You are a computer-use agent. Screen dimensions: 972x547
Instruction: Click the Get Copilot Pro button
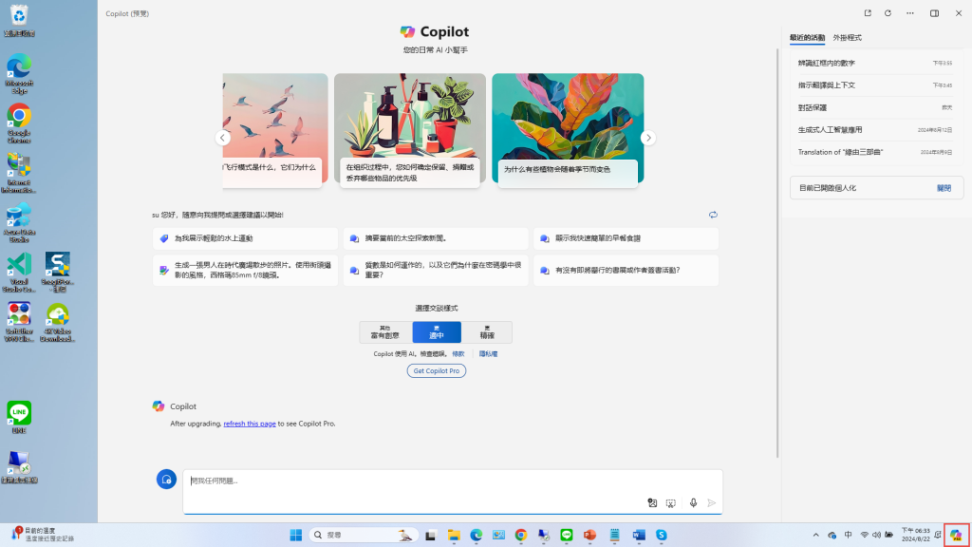(437, 371)
